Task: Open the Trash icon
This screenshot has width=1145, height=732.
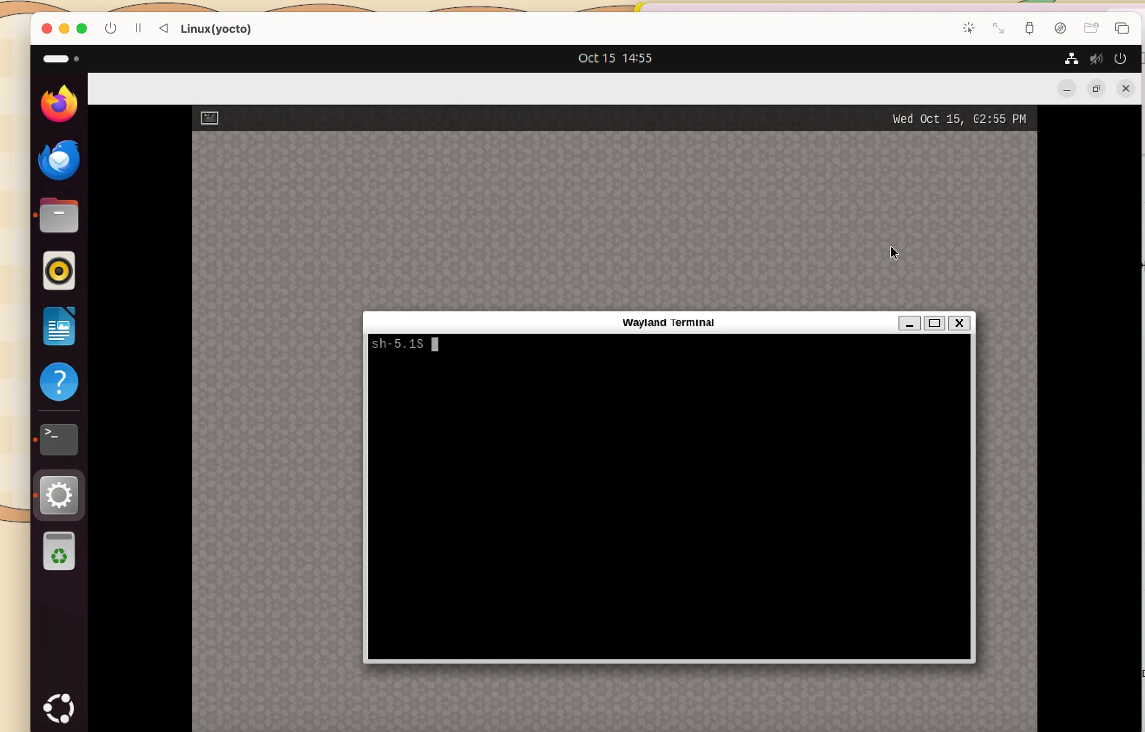Action: pyautogui.click(x=59, y=551)
